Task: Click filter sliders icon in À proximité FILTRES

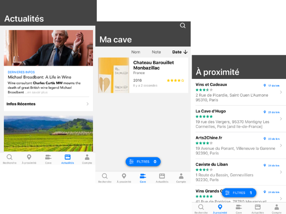Action: (x=227, y=193)
